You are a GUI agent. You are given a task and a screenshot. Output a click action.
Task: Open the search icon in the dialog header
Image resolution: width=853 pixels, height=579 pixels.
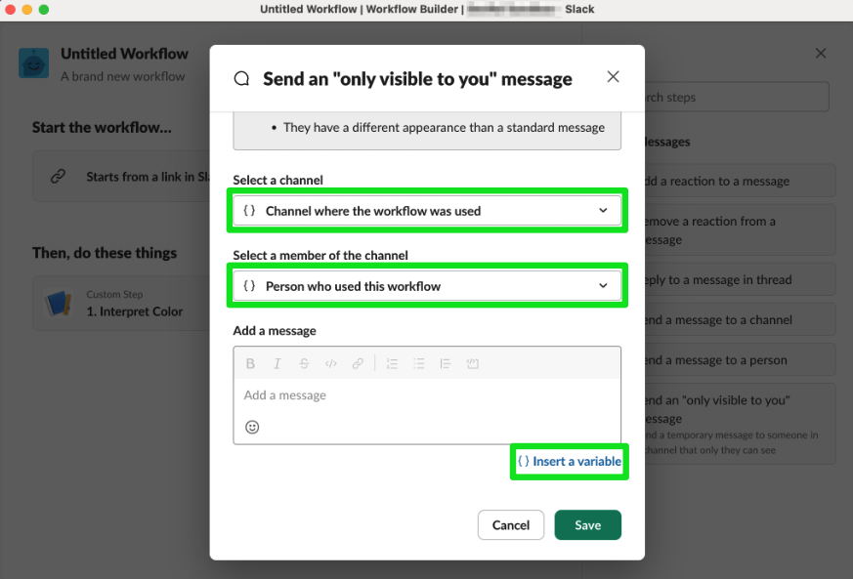coord(240,78)
